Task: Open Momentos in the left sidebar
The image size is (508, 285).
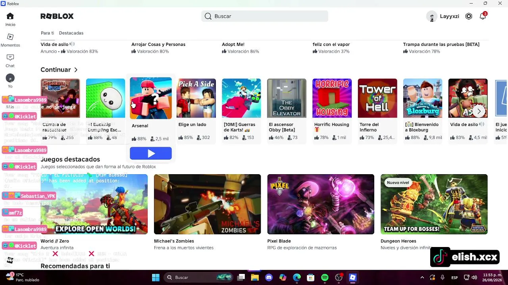Action: pos(10,40)
